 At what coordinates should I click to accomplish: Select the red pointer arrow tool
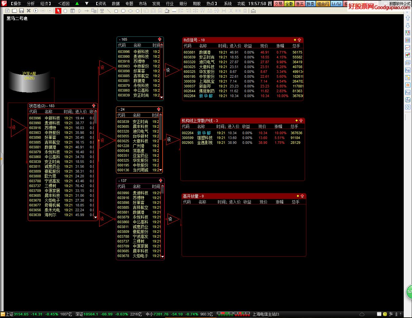click(x=58, y=11)
